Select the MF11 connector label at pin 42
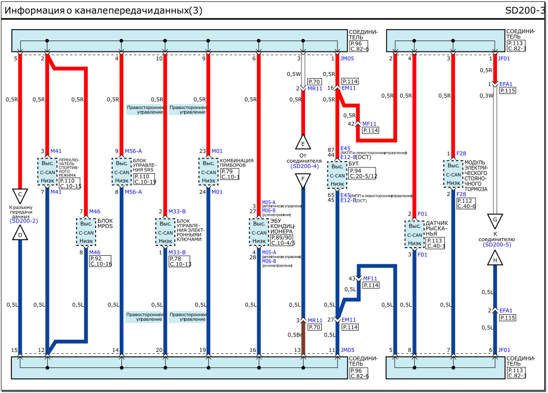The image size is (548, 393). [x=369, y=124]
